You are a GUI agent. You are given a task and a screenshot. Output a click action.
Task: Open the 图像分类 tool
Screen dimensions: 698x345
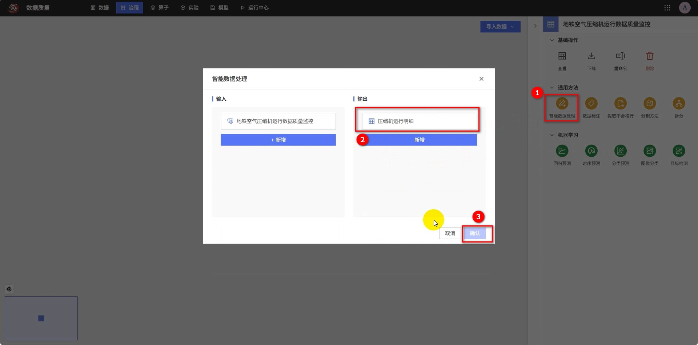pos(650,151)
